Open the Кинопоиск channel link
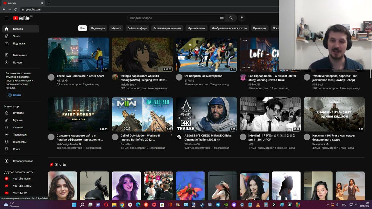 pyautogui.click(x=319, y=144)
